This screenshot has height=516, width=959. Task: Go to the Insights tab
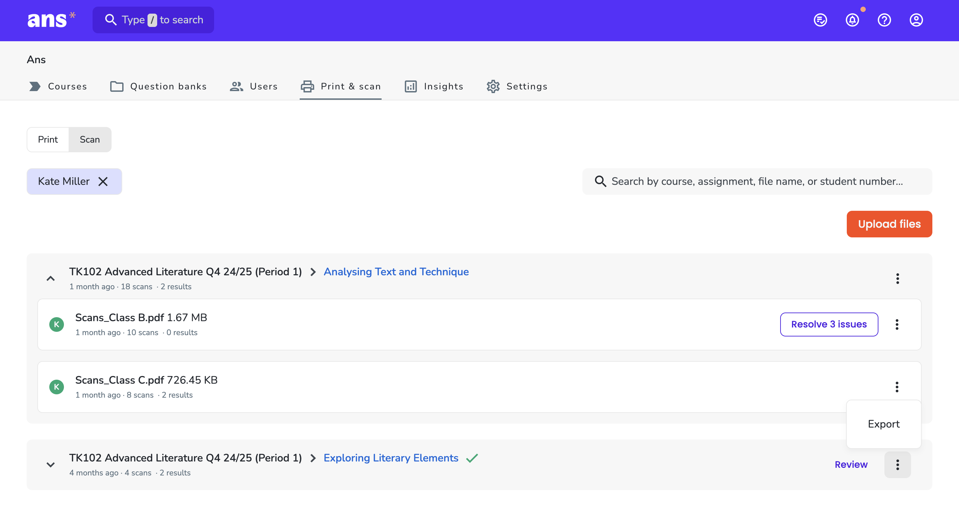click(434, 86)
